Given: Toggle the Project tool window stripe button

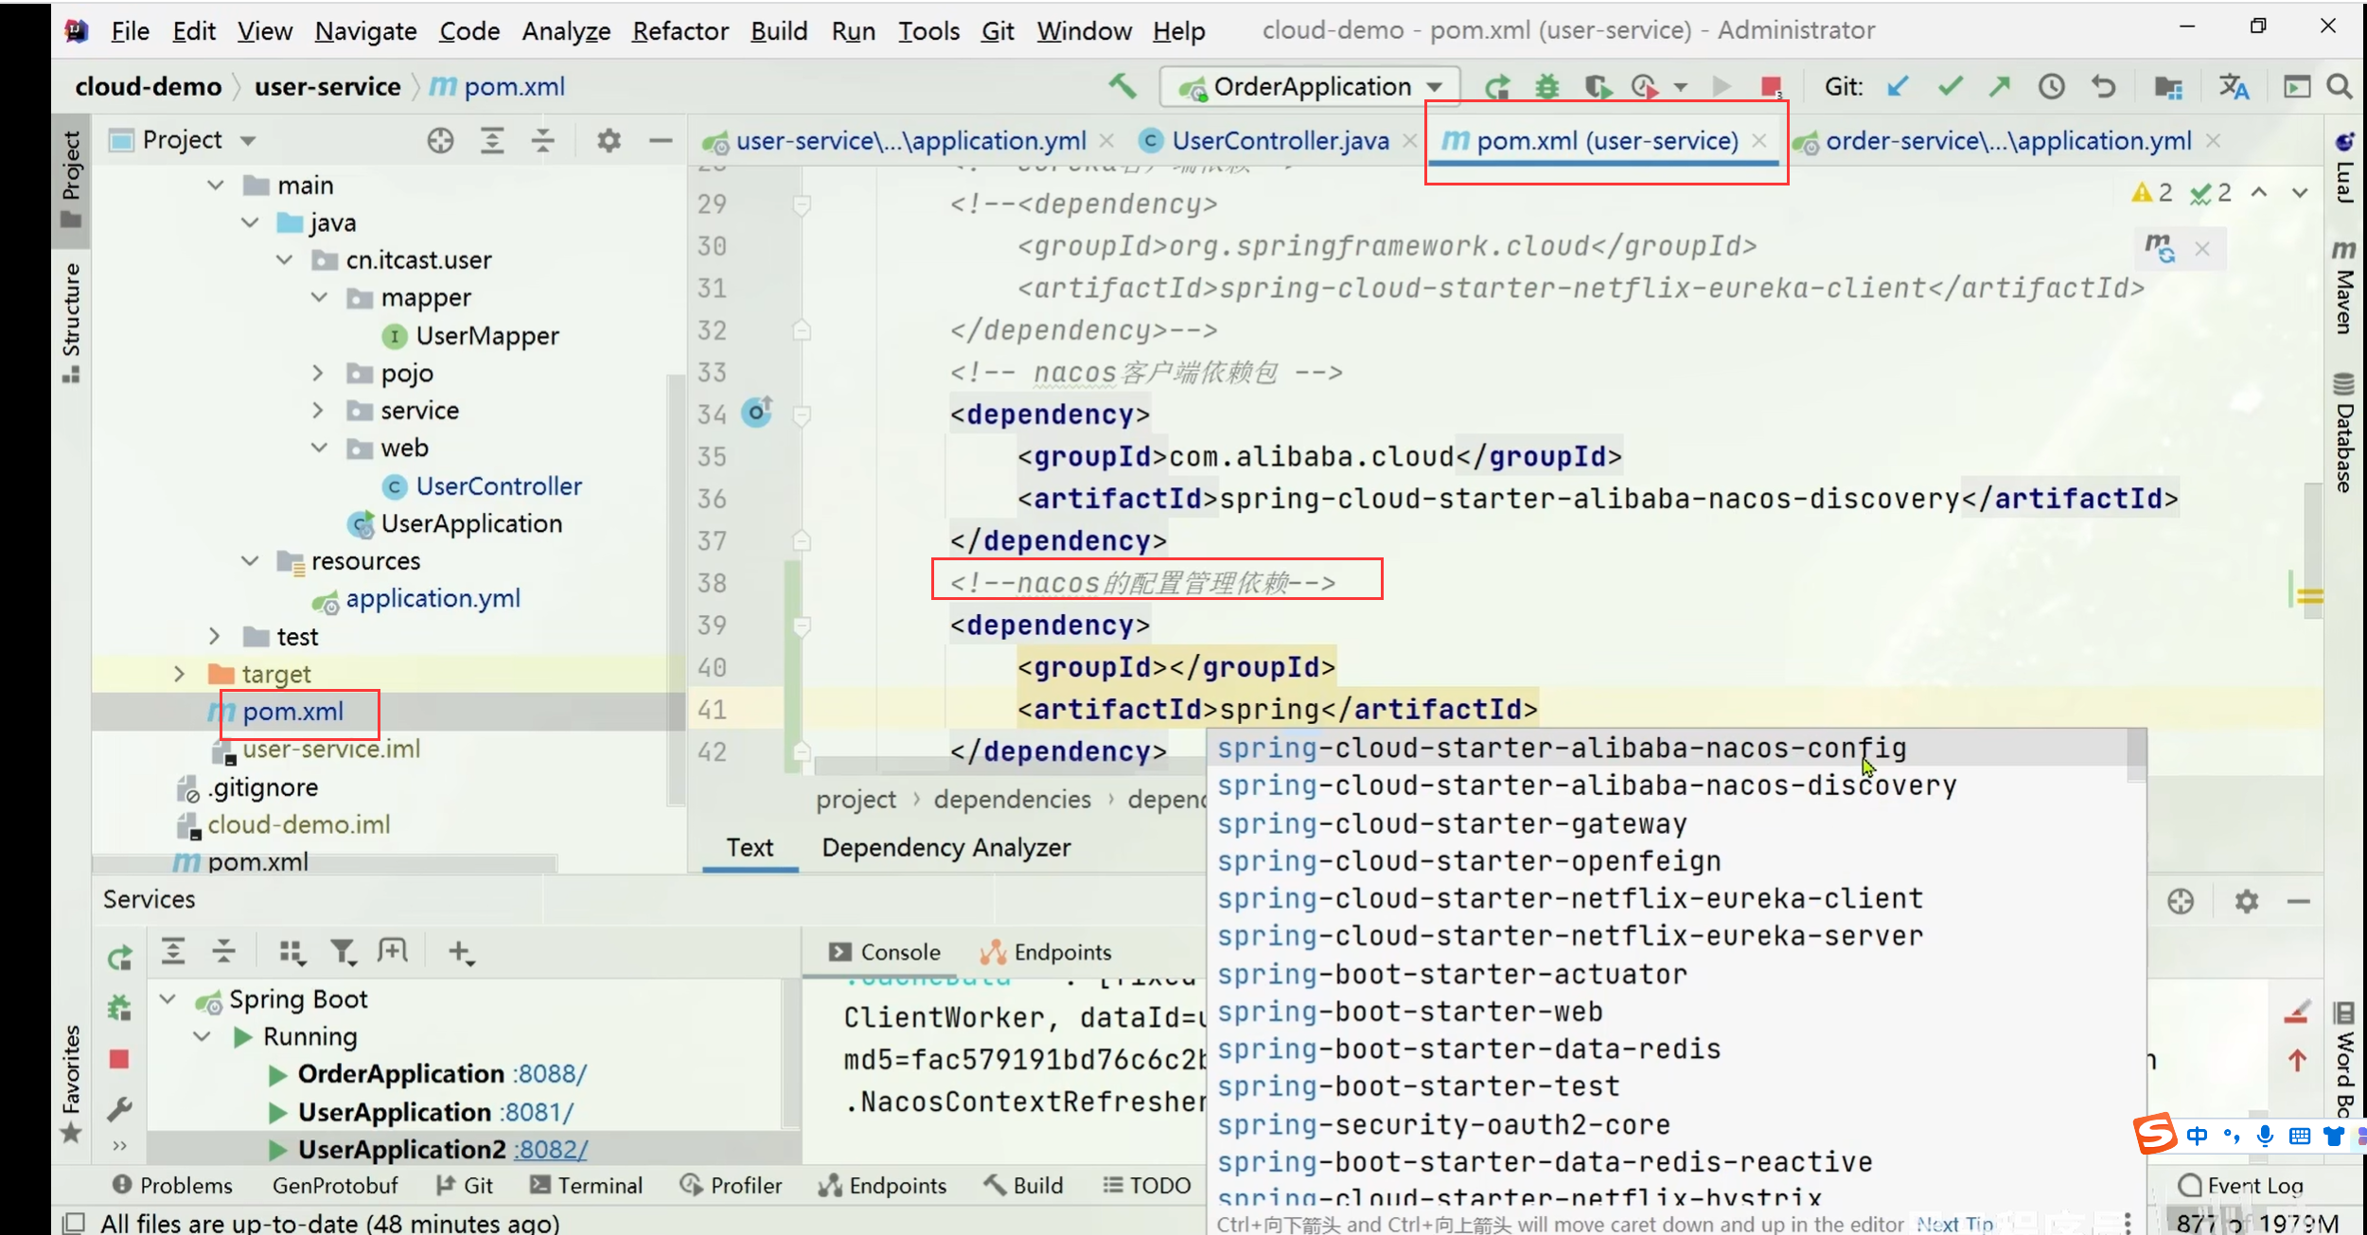Looking at the screenshot, I should coord(71,178).
